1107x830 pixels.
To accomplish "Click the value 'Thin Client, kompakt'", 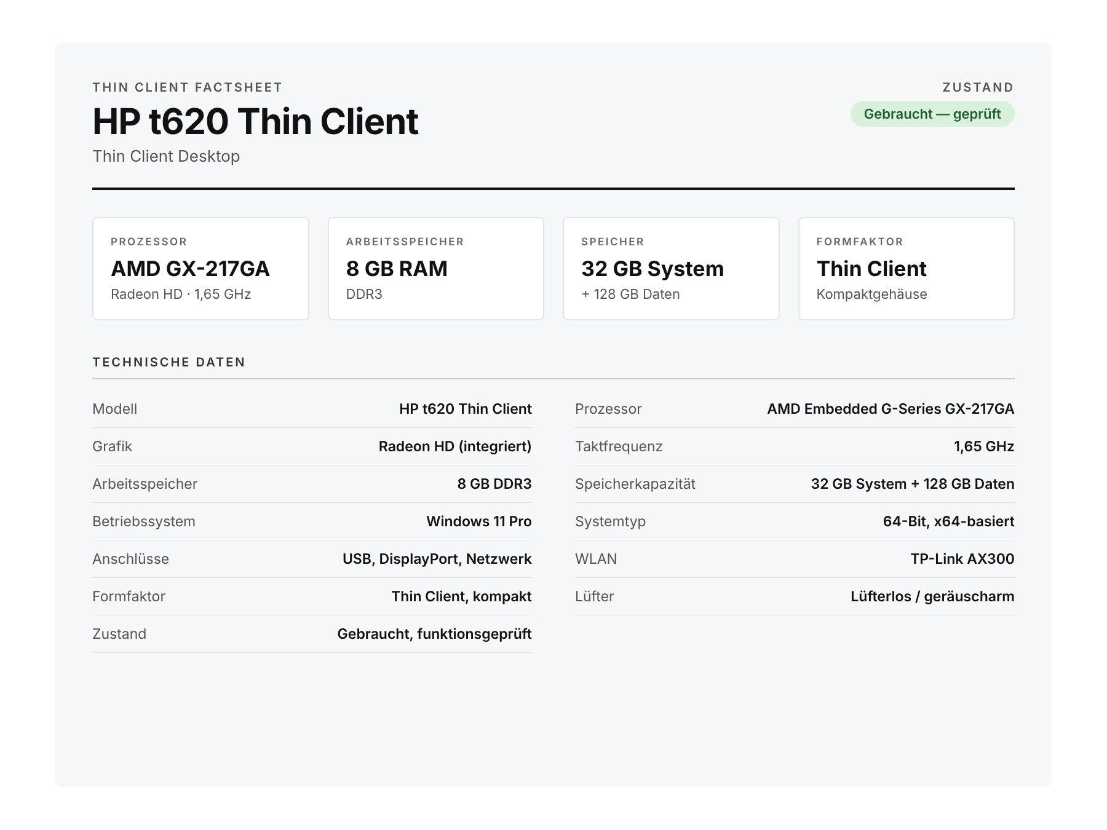I will point(462,596).
